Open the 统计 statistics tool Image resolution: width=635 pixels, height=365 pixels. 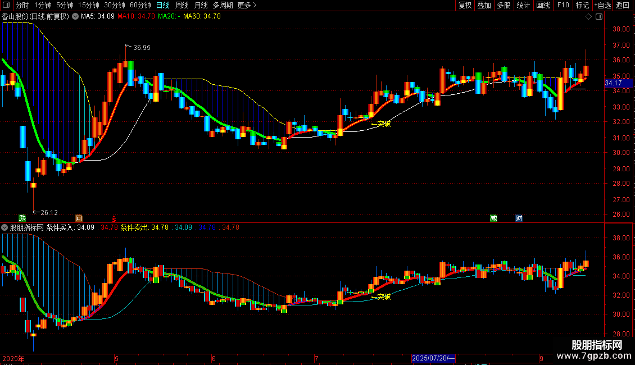coord(523,5)
